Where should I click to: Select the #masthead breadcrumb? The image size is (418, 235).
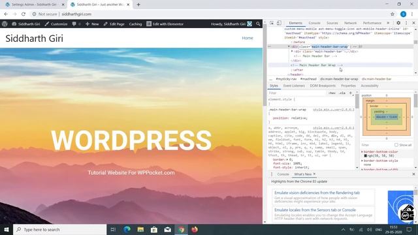coord(308,79)
